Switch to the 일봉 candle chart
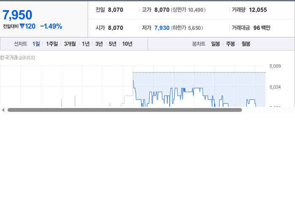 [216, 44]
